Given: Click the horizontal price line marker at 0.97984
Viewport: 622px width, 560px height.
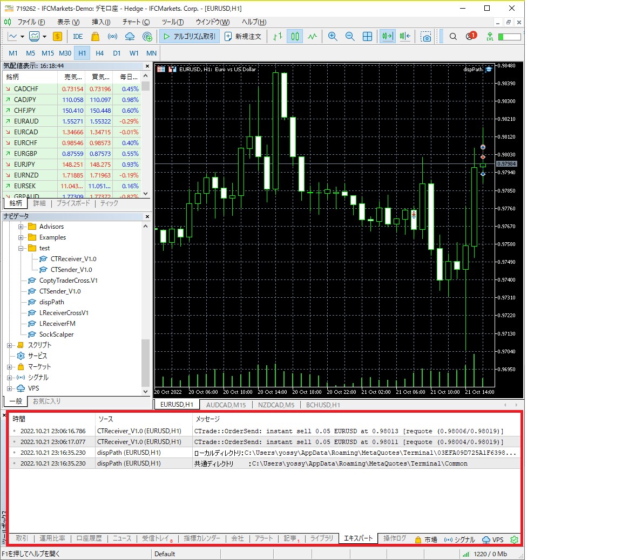Looking at the screenshot, I should [506, 163].
